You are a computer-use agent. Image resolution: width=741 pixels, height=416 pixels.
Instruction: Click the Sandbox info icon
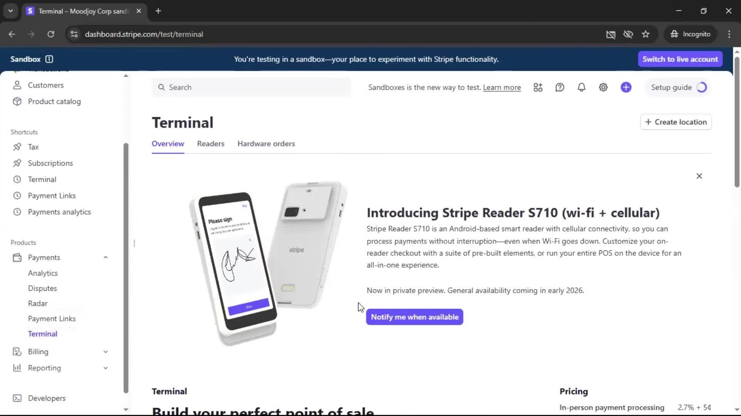click(49, 59)
